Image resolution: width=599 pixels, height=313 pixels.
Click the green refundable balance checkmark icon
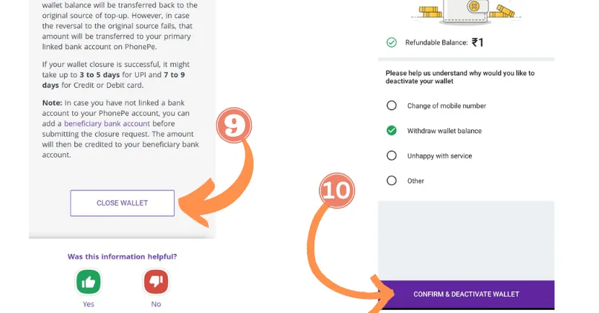pyautogui.click(x=391, y=42)
